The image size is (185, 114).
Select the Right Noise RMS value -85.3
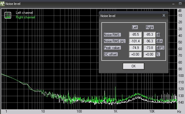(x=149, y=35)
